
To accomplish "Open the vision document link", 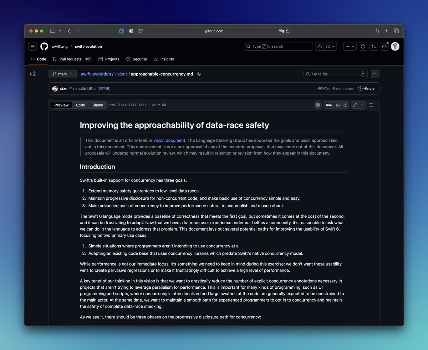I will coord(169,140).
